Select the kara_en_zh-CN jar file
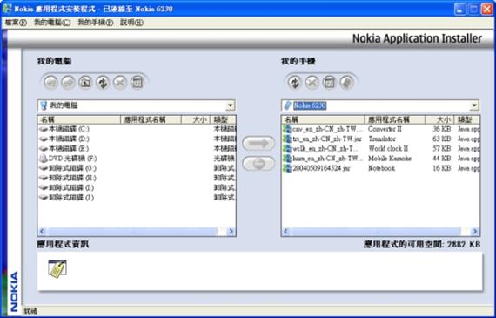The image size is (496, 318). point(323,159)
